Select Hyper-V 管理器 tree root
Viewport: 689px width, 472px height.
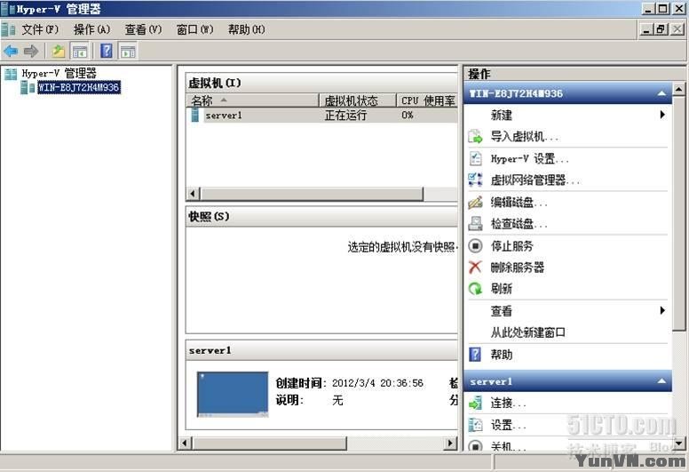tap(59, 74)
